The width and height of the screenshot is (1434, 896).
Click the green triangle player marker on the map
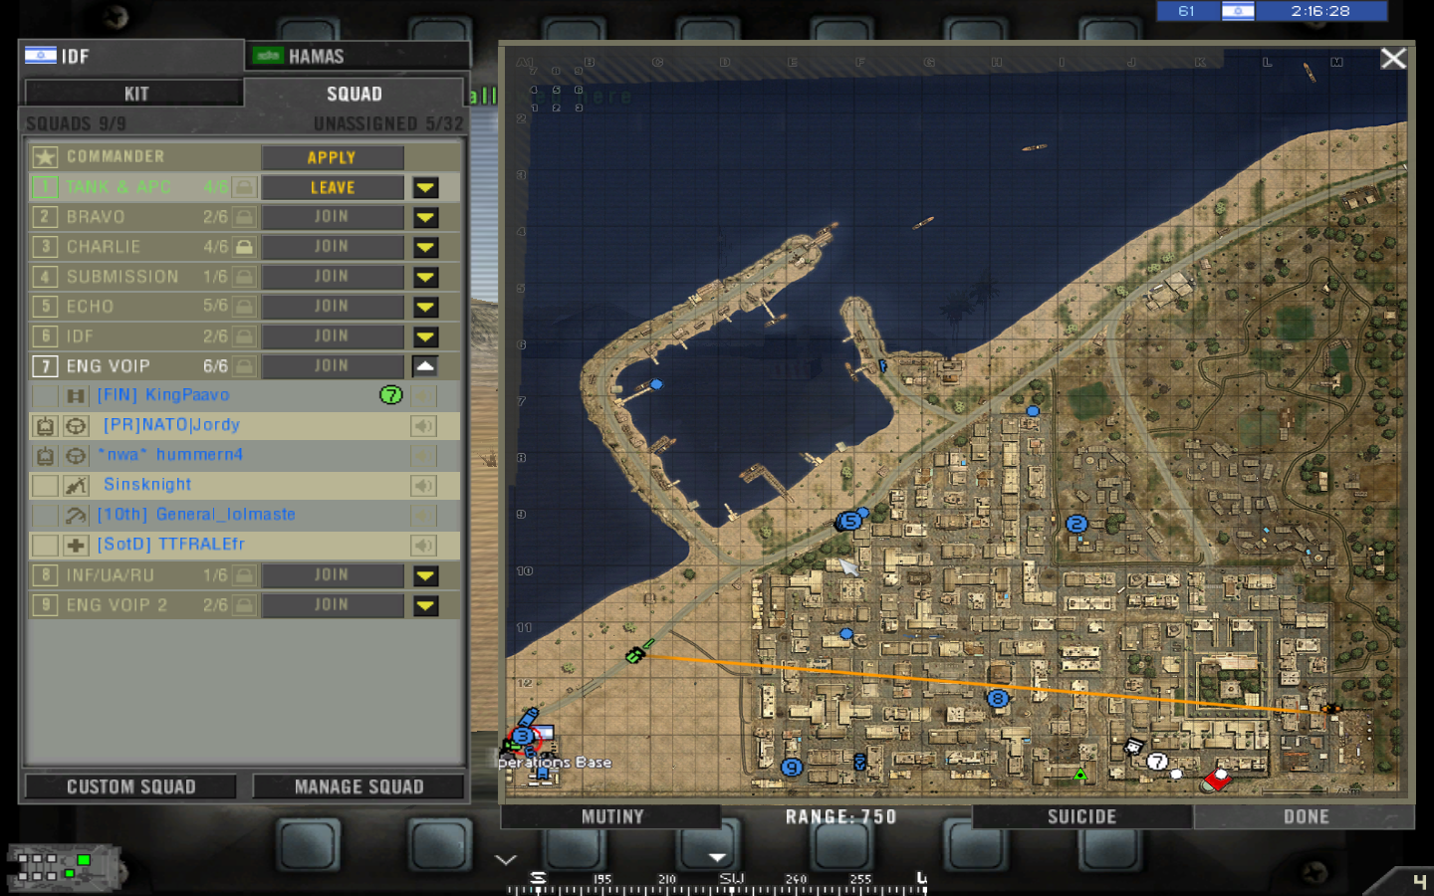click(x=1080, y=774)
